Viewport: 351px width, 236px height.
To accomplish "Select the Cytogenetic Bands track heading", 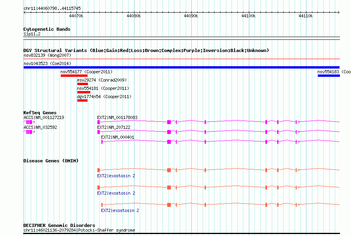I will click(47, 29).
